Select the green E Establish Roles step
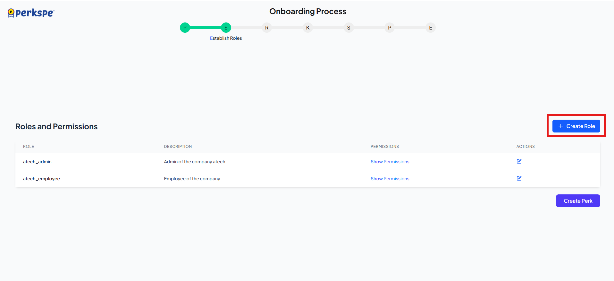614x281 pixels. pos(226,28)
